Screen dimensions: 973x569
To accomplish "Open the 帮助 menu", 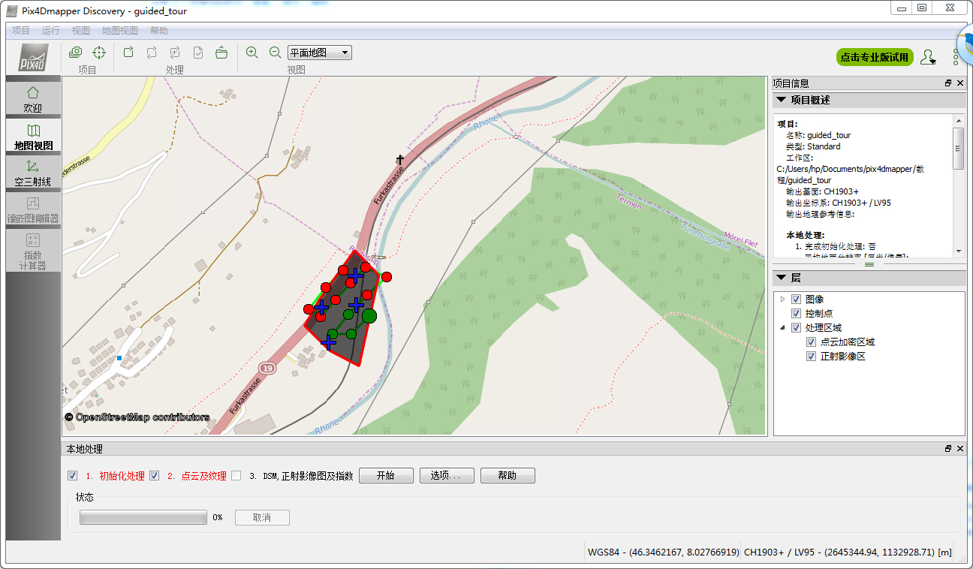I will (159, 31).
